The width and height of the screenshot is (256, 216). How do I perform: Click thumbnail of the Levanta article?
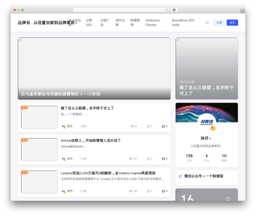[39, 182]
